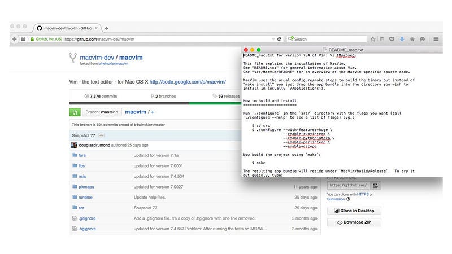Open the farsi folder
The image size is (452, 254).
pyautogui.click(x=82, y=155)
